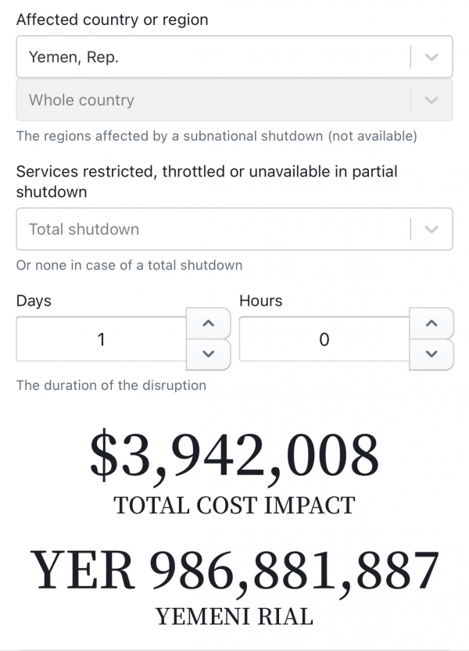
Task: Click the Affected country or region label
Action: [x=112, y=20]
